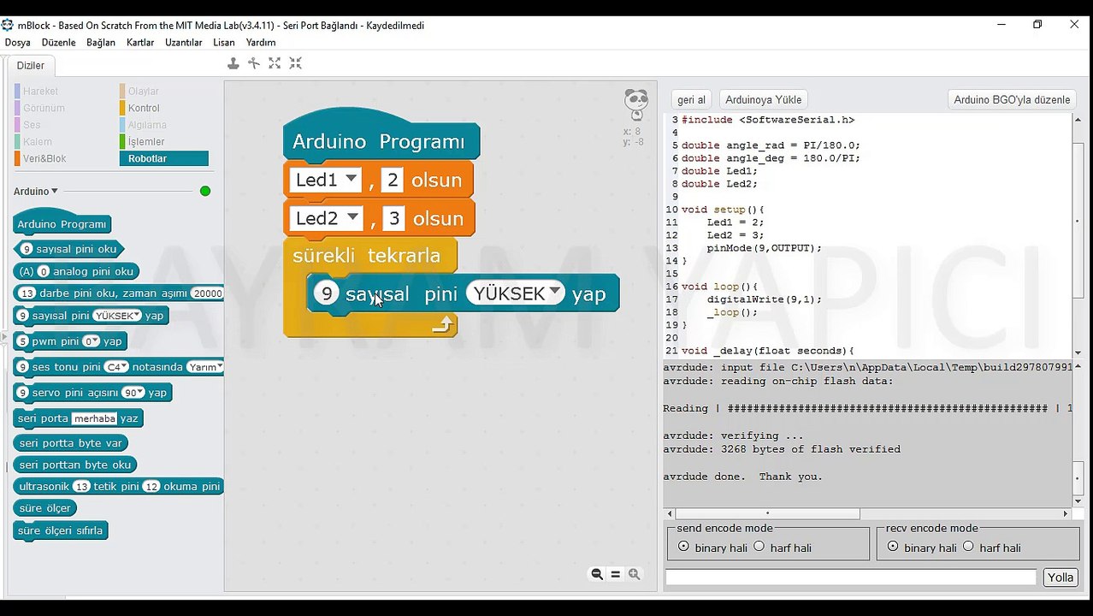Viewport: 1093px width, 616px height.
Task: Open the Yardım menu
Action: click(x=261, y=42)
